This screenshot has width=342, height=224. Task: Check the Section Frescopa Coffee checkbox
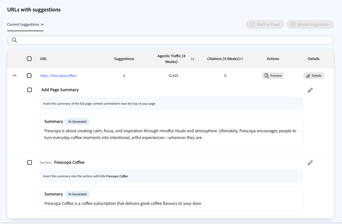point(30,163)
